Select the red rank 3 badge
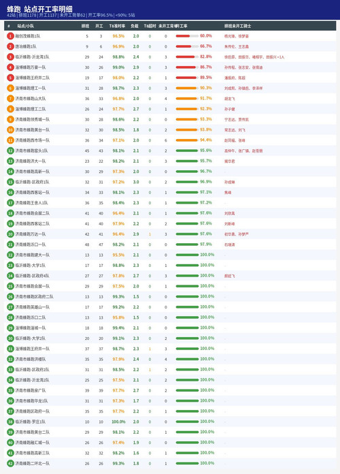340x474 pixels. click(x=11, y=57)
